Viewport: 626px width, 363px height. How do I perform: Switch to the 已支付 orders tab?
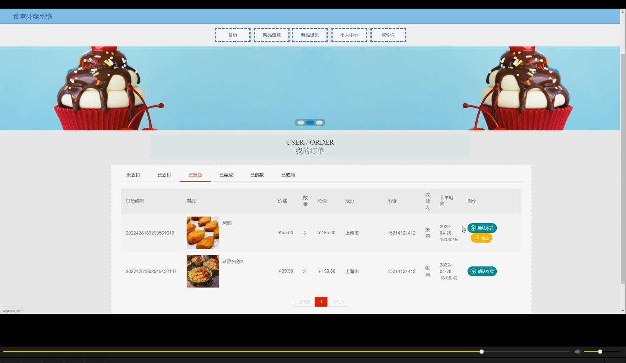click(164, 175)
